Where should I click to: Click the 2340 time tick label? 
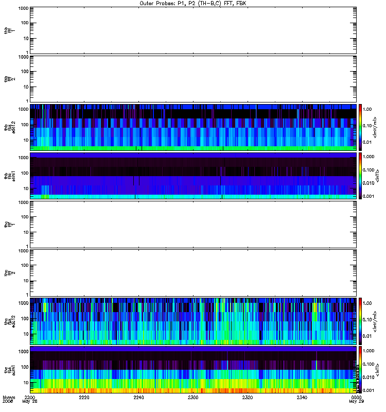tap(302, 398)
